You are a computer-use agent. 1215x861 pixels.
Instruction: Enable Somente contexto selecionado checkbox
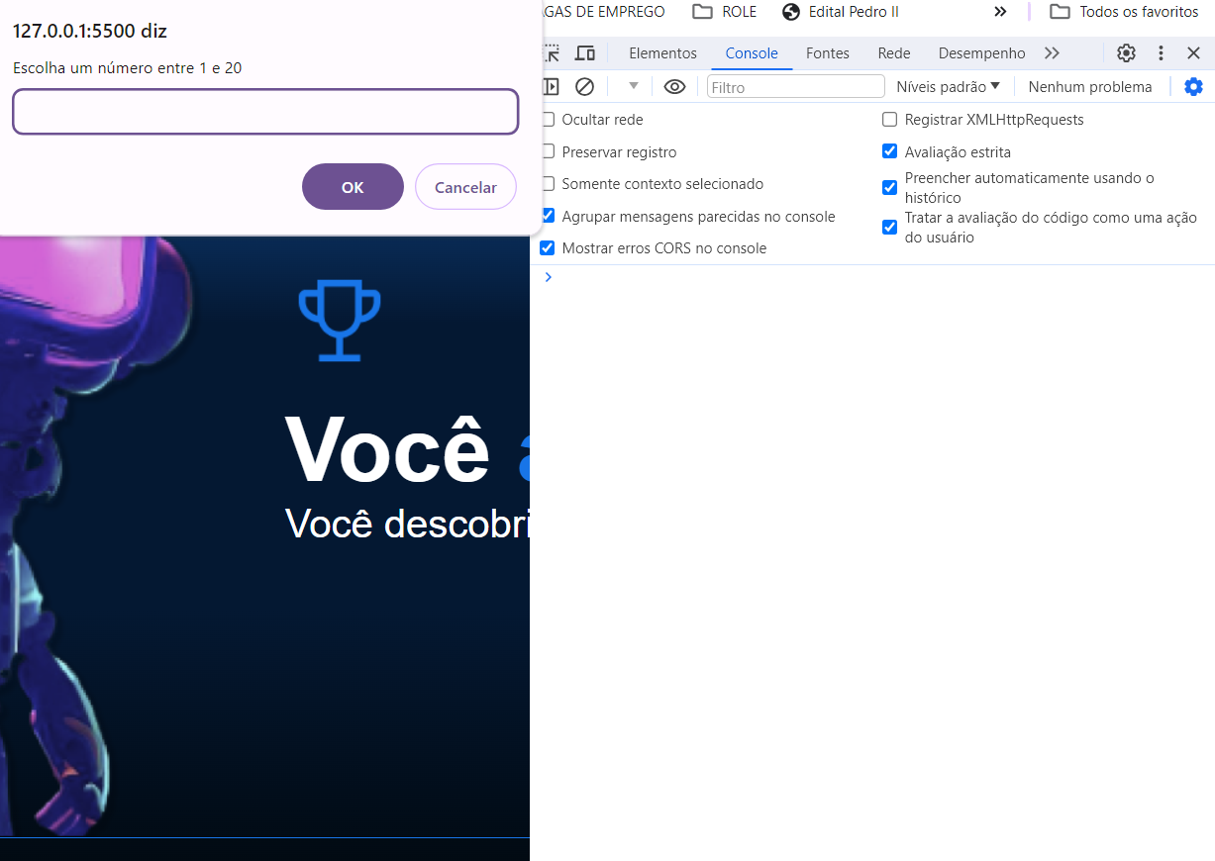pos(548,184)
